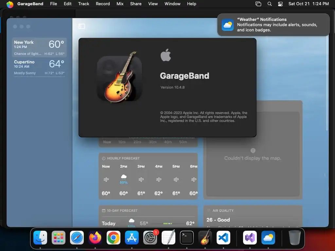Open GarageBand from the Dock

pos(205,238)
